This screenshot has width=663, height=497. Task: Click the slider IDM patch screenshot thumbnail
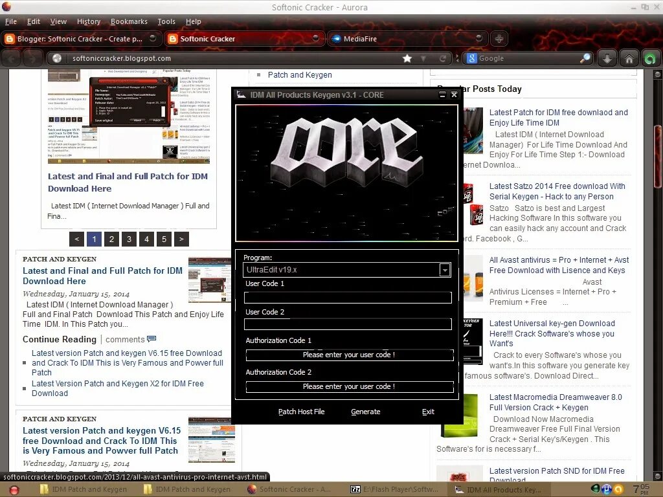[x=129, y=116]
